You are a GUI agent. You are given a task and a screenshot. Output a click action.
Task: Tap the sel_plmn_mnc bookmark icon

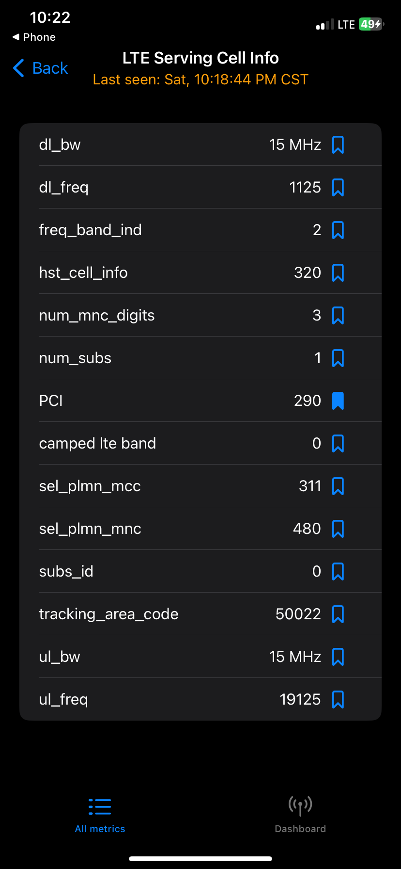coord(338,529)
